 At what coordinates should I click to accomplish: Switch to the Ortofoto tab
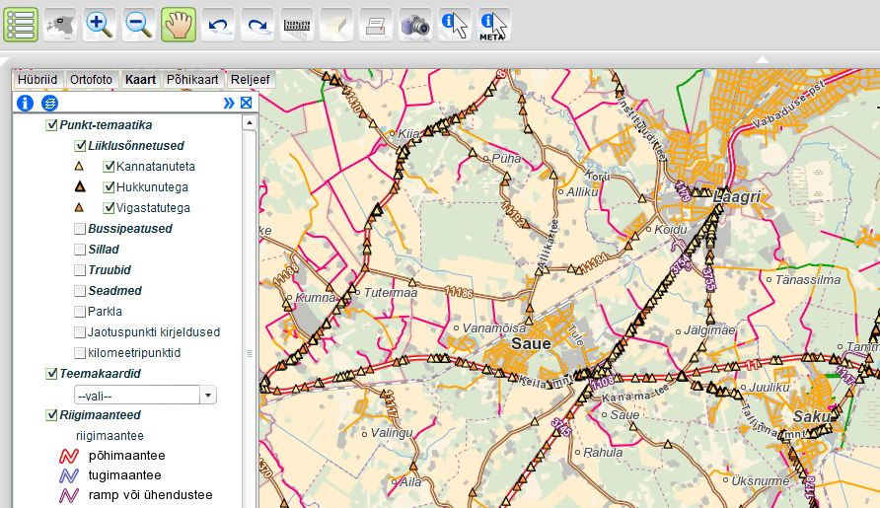pyautogui.click(x=91, y=80)
